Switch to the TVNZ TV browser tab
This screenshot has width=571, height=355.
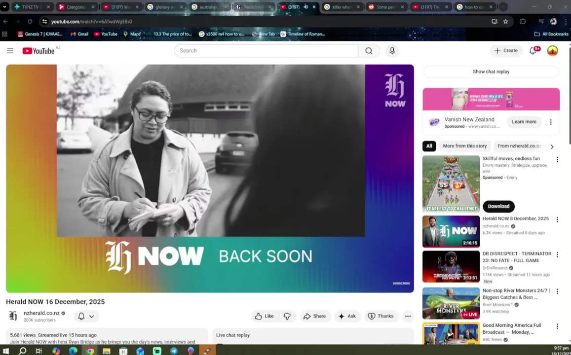(32, 7)
